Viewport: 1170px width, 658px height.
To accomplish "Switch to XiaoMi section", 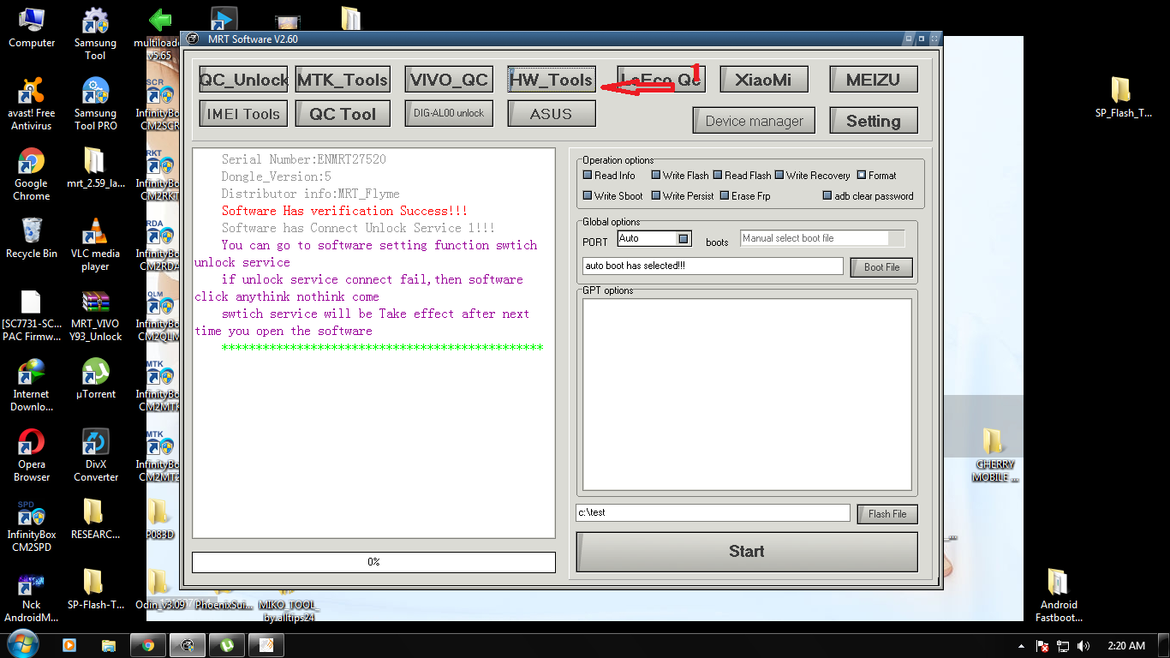I will 763,80.
